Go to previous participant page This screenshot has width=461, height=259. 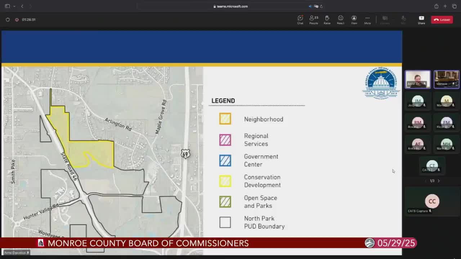tap(426, 181)
